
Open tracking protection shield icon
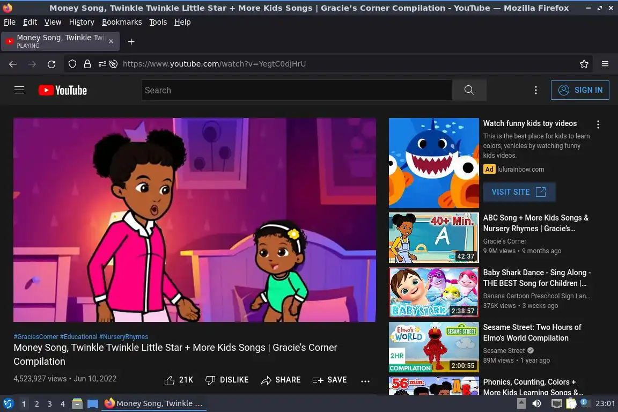pyautogui.click(x=72, y=64)
